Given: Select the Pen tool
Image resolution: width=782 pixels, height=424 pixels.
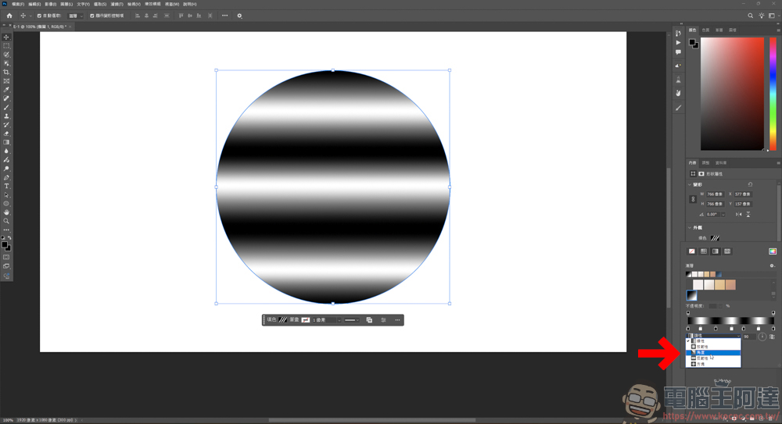Looking at the screenshot, I should [6, 177].
